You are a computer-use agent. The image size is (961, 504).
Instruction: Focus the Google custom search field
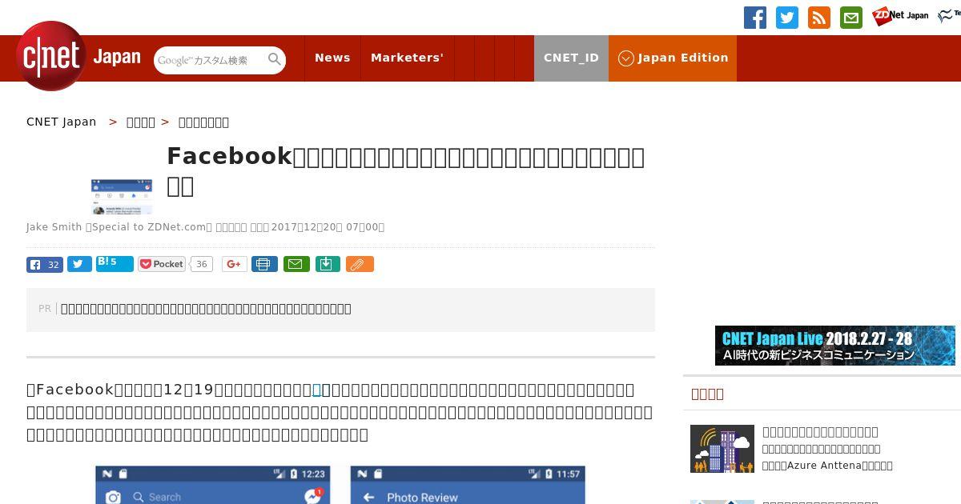pos(210,60)
